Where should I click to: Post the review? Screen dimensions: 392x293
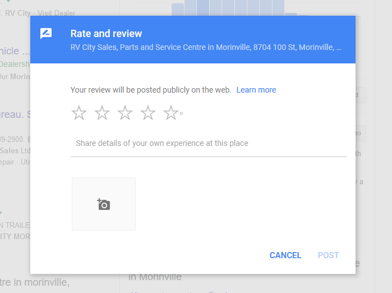click(x=328, y=255)
